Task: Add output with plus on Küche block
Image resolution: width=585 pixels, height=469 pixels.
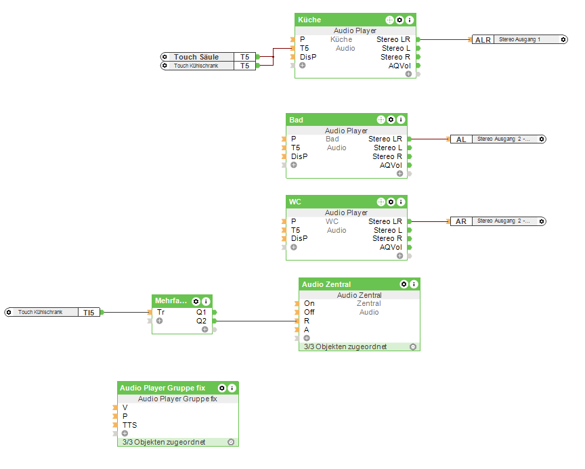Action: coord(408,74)
